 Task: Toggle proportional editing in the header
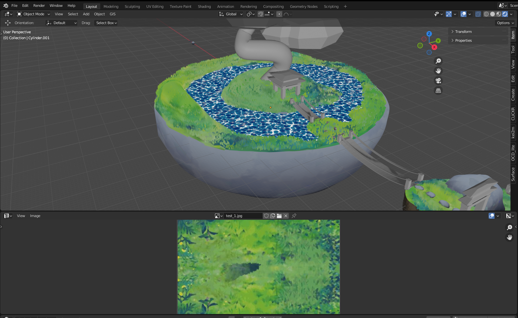click(279, 14)
